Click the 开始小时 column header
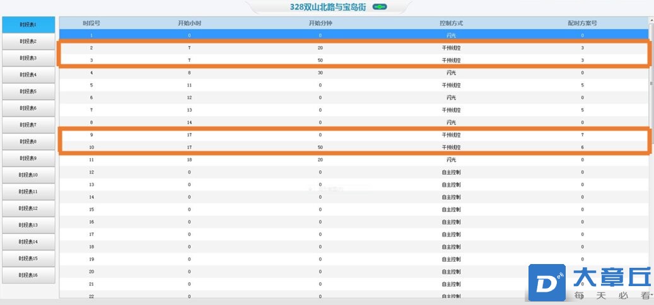Viewport: 654px width, 305px height. [189, 23]
